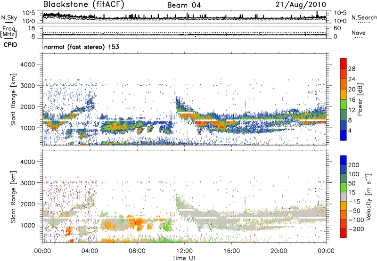Click the '04:00' time tick label

pos(90,251)
